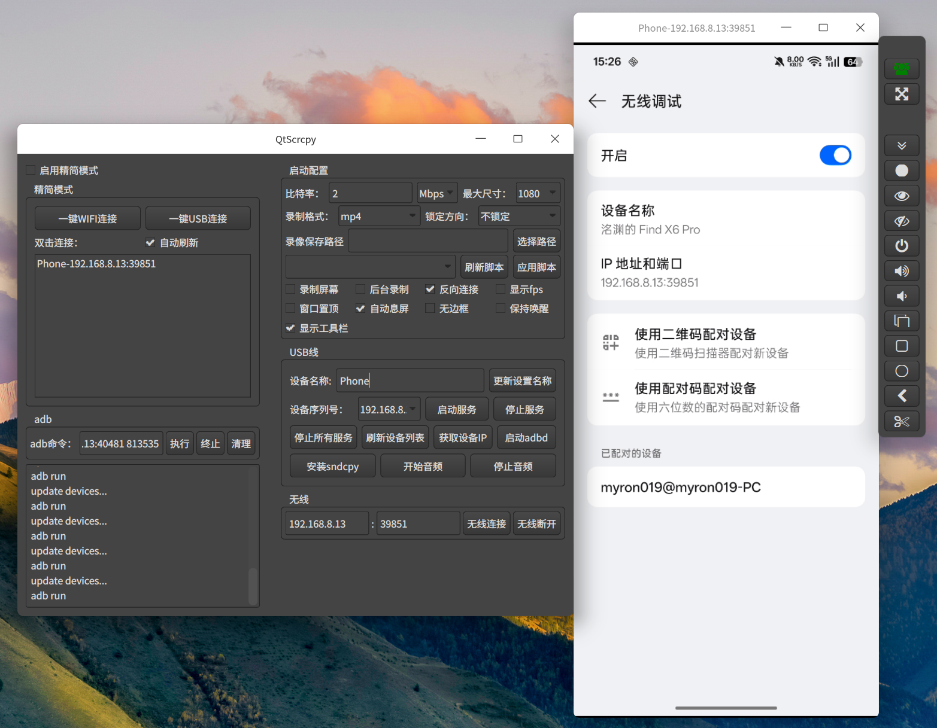The image size is (937, 728).
Task: Click the 一键WIFI连接 button
Action: click(x=87, y=218)
